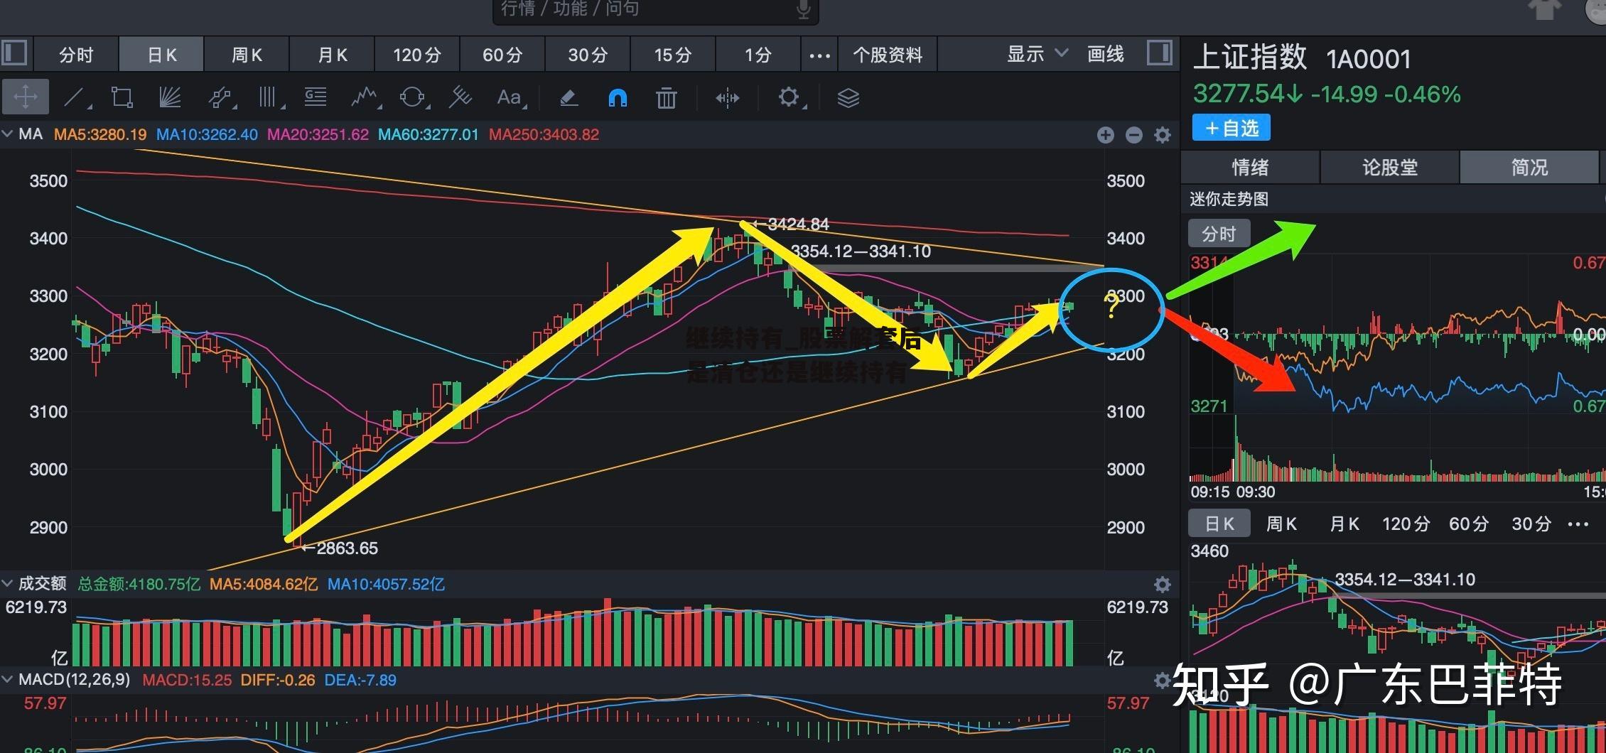Screen dimensions: 1606x753
Task: Switch to the 月K chart tab
Action: tap(333, 55)
